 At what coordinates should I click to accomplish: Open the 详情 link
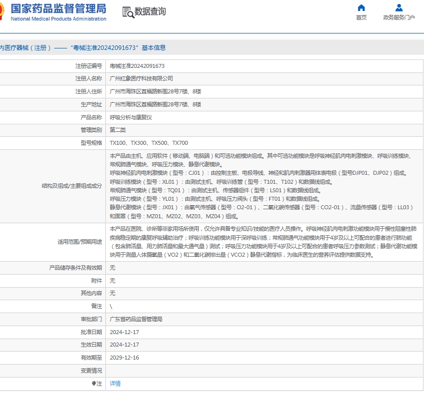click(115, 384)
